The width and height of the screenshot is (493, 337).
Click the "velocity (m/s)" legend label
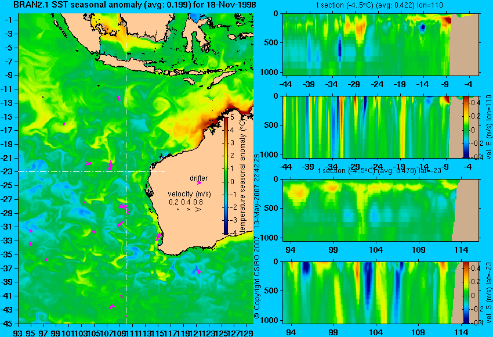tap(189, 194)
